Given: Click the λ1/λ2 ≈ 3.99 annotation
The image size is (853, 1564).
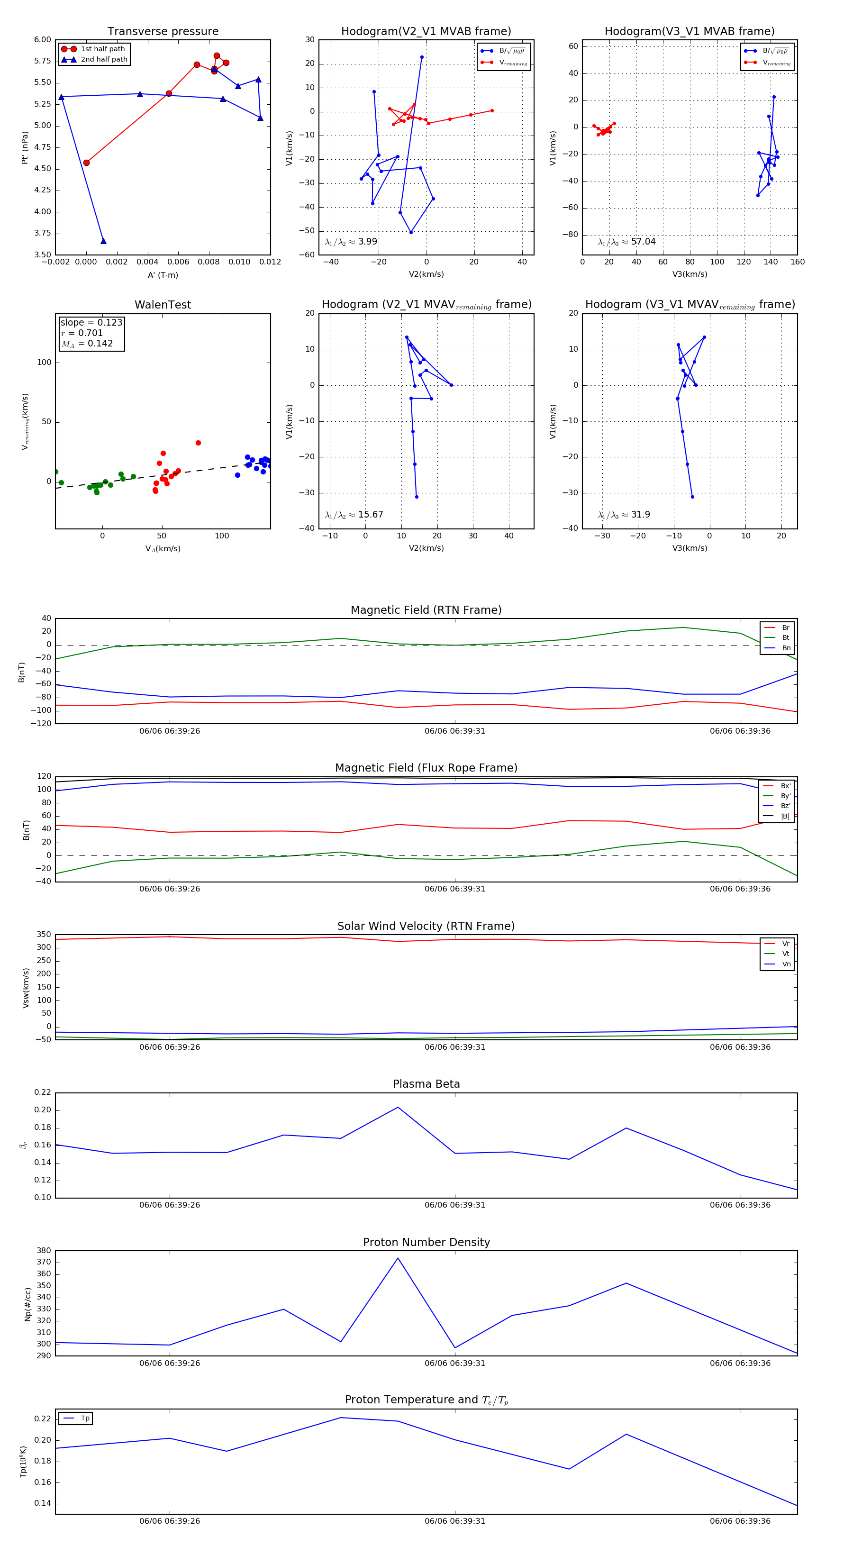Looking at the screenshot, I should tap(351, 242).
